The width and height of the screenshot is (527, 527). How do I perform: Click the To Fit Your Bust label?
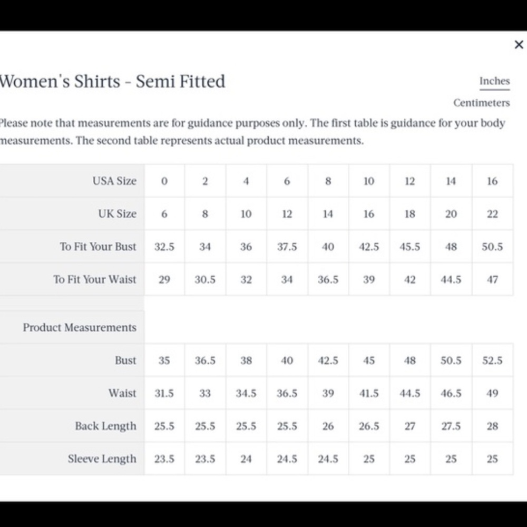(98, 246)
